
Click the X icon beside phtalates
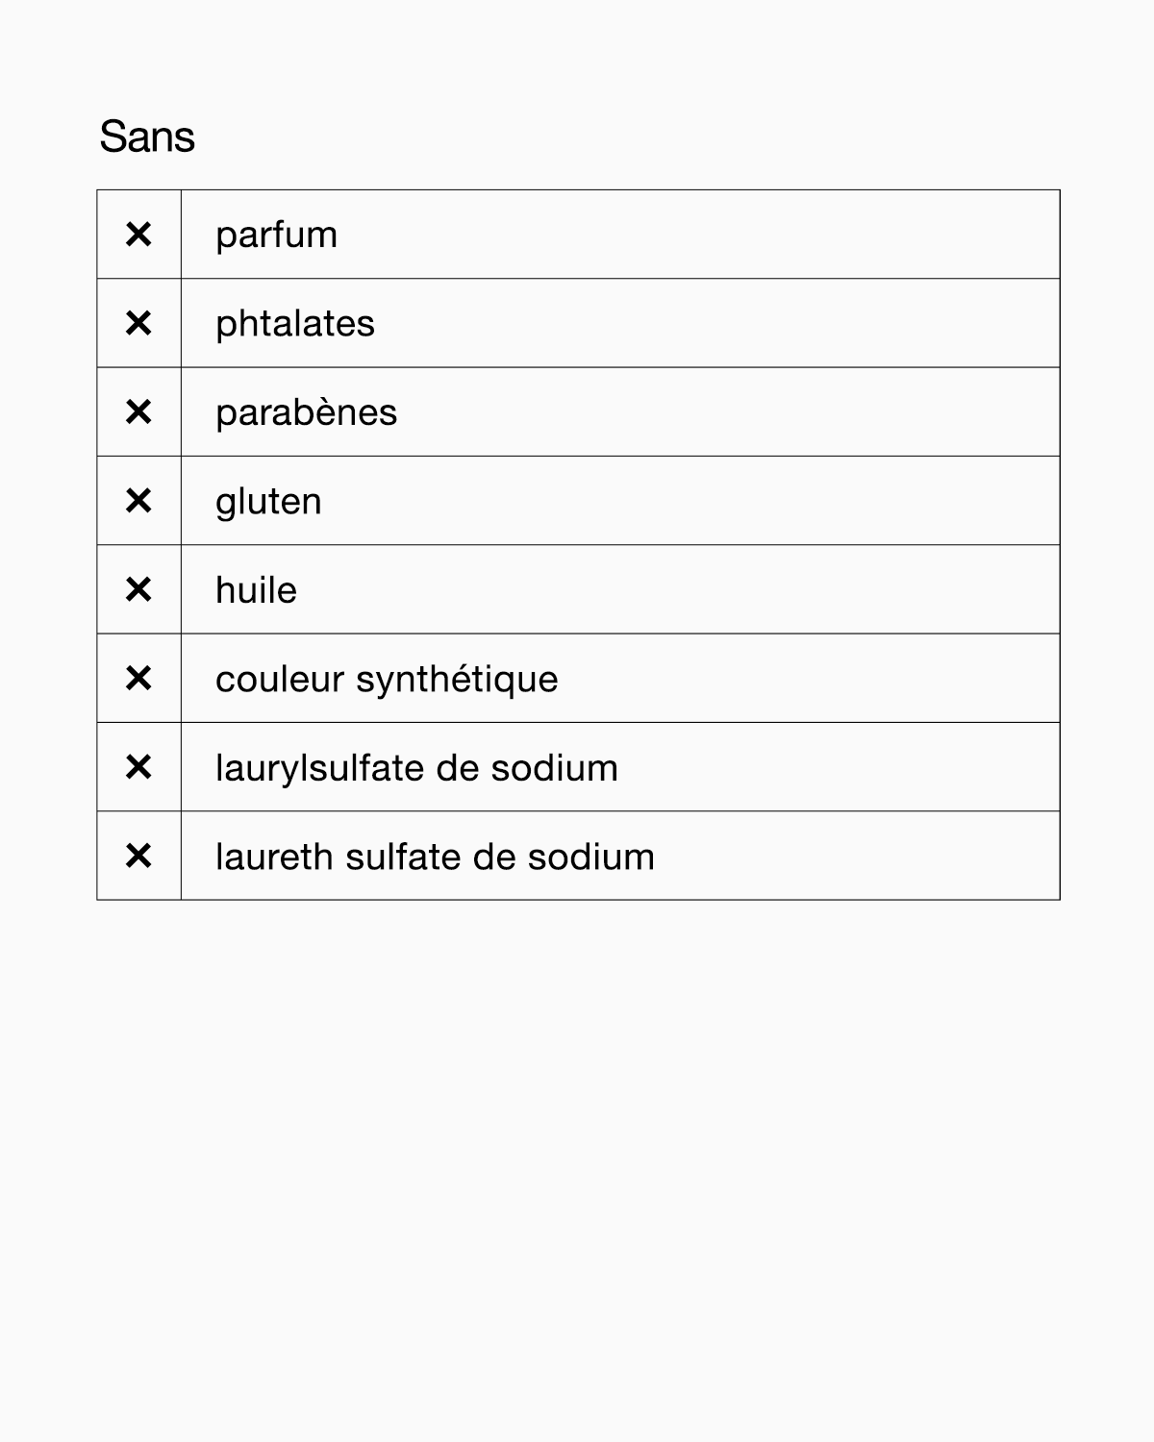[138, 323]
